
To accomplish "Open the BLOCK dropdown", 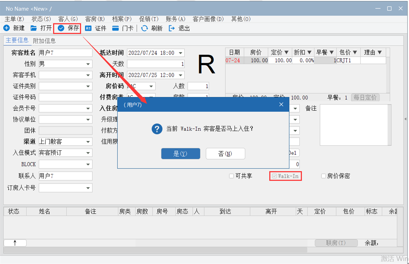I will click(x=88, y=164).
